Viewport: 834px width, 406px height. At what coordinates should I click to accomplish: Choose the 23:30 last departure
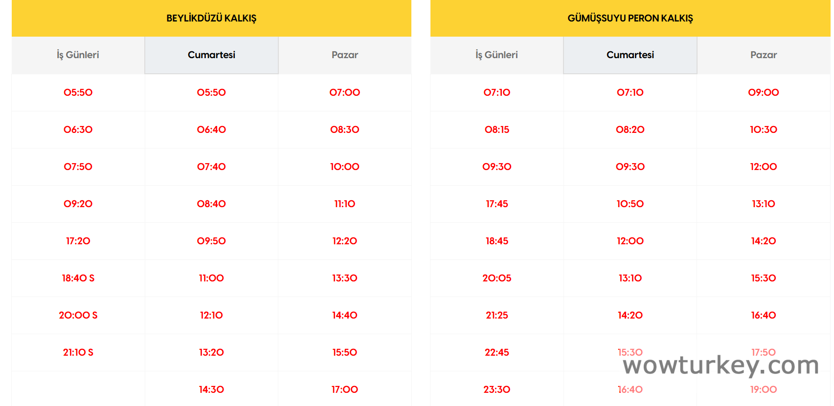point(496,389)
